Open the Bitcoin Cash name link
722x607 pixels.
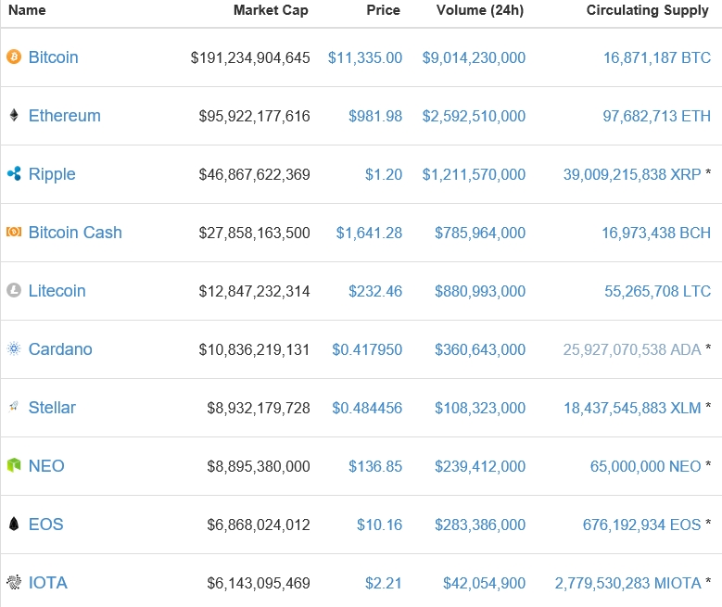75,233
